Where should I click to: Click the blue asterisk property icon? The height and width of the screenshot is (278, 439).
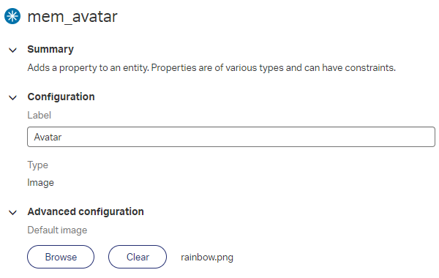point(12,16)
